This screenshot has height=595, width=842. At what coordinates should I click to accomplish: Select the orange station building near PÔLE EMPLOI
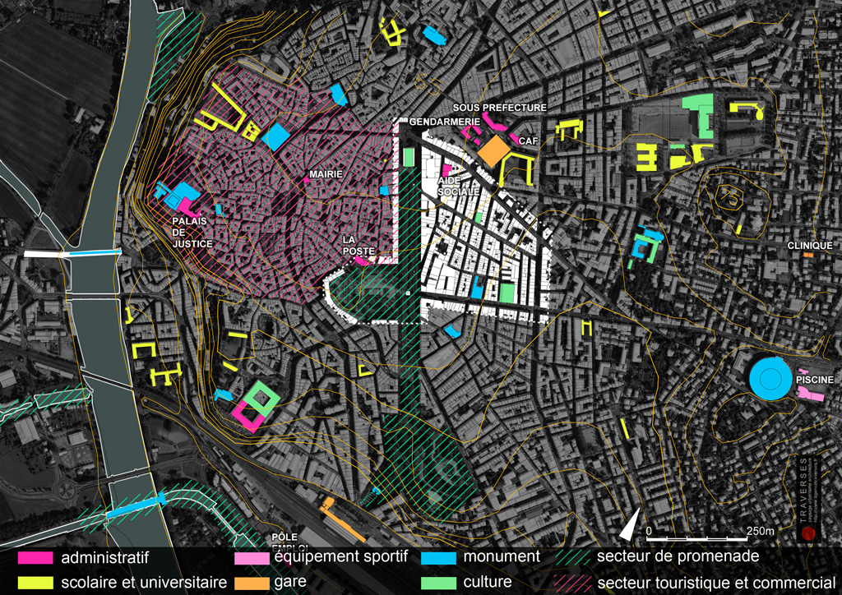(341, 519)
